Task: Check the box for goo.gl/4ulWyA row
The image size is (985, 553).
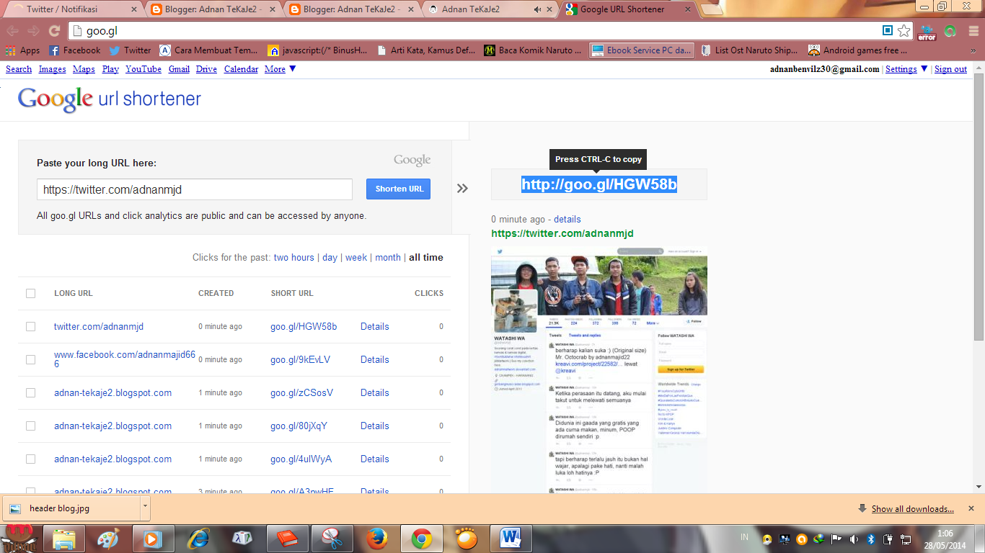Action: pos(30,459)
